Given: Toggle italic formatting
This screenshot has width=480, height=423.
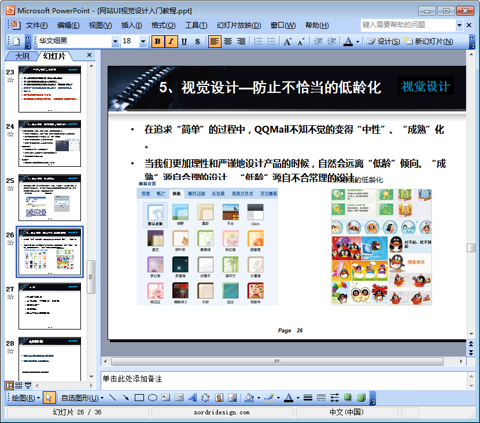Looking at the screenshot, I should coord(171,41).
